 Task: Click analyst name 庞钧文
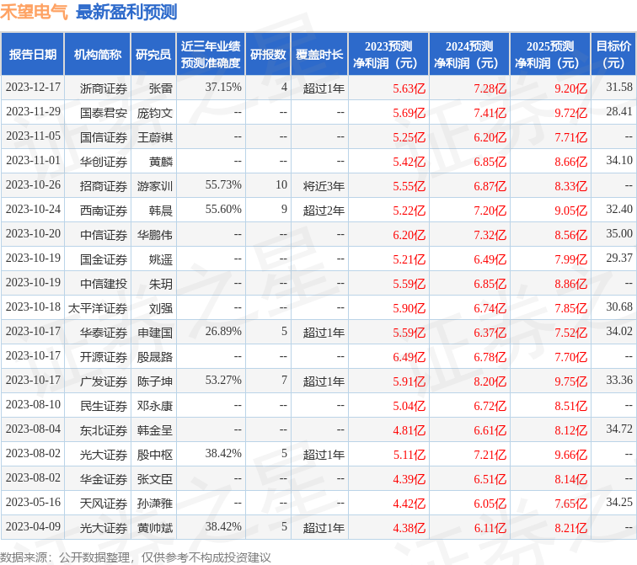pyautogui.click(x=155, y=113)
